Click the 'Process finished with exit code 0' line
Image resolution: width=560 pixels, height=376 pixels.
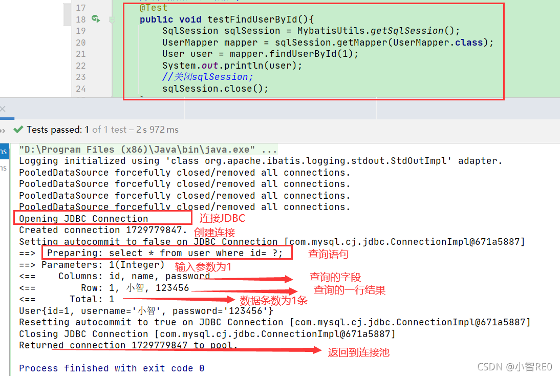pos(112,368)
